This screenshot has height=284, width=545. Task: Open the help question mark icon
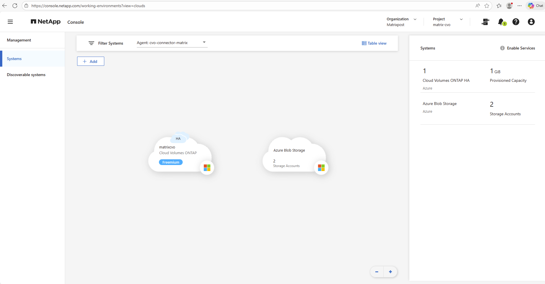[516, 22]
